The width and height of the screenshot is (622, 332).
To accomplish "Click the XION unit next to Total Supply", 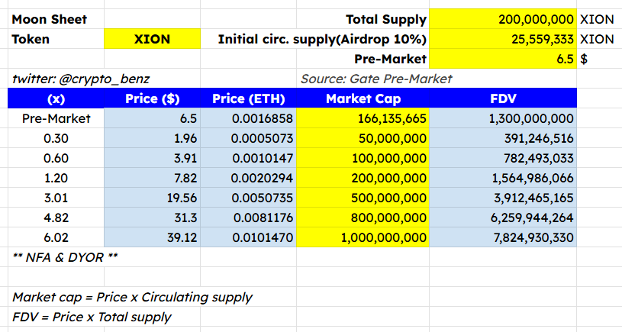I will coord(597,19).
